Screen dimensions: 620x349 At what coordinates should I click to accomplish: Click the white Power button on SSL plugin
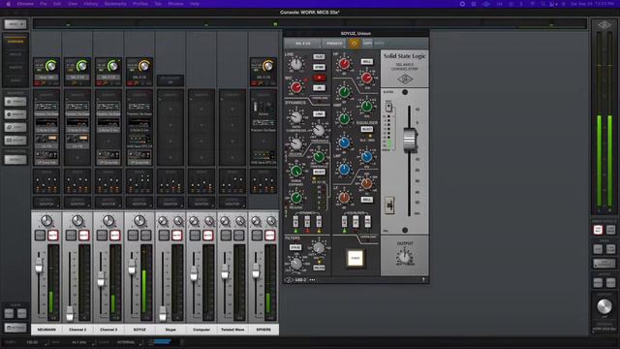(356, 258)
